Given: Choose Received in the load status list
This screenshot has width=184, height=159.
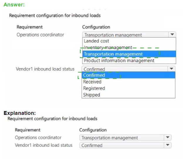Looking at the screenshot, I should pyautogui.click(x=92, y=82).
